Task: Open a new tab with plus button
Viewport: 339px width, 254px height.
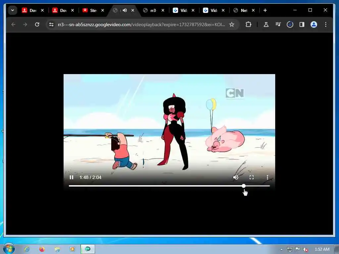Action: coord(265,10)
